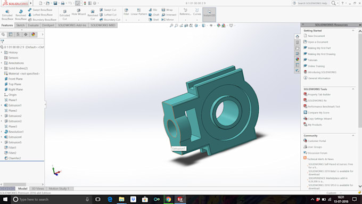This screenshot has width=362, height=204.
Task: Select the Extruded Boss/Base tool
Action: (7, 15)
